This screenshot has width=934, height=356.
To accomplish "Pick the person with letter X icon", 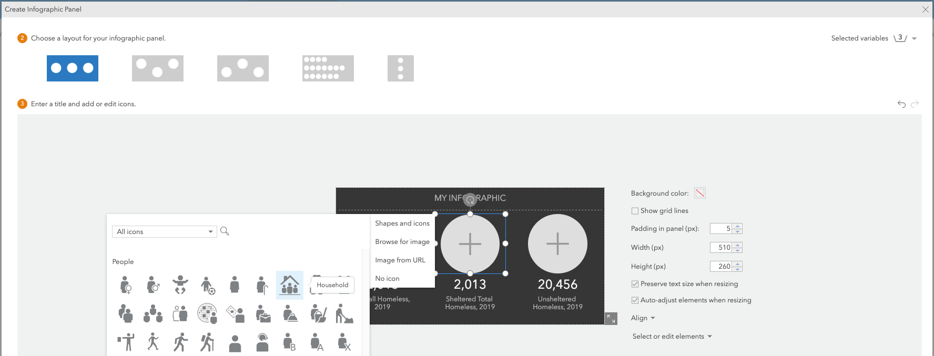I will point(344,342).
